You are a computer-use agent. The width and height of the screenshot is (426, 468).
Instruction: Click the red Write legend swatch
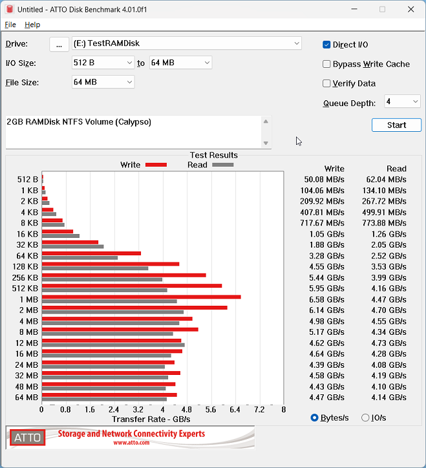pos(156,165)
